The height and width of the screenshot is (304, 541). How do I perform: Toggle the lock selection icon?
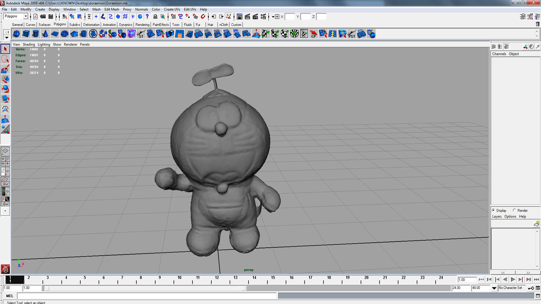(155, 17)
